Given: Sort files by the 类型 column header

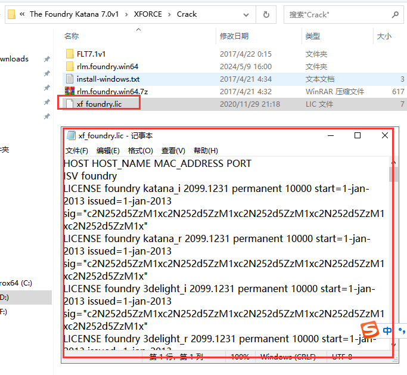Looking at the screenshot, I should [x=313, y=36].
